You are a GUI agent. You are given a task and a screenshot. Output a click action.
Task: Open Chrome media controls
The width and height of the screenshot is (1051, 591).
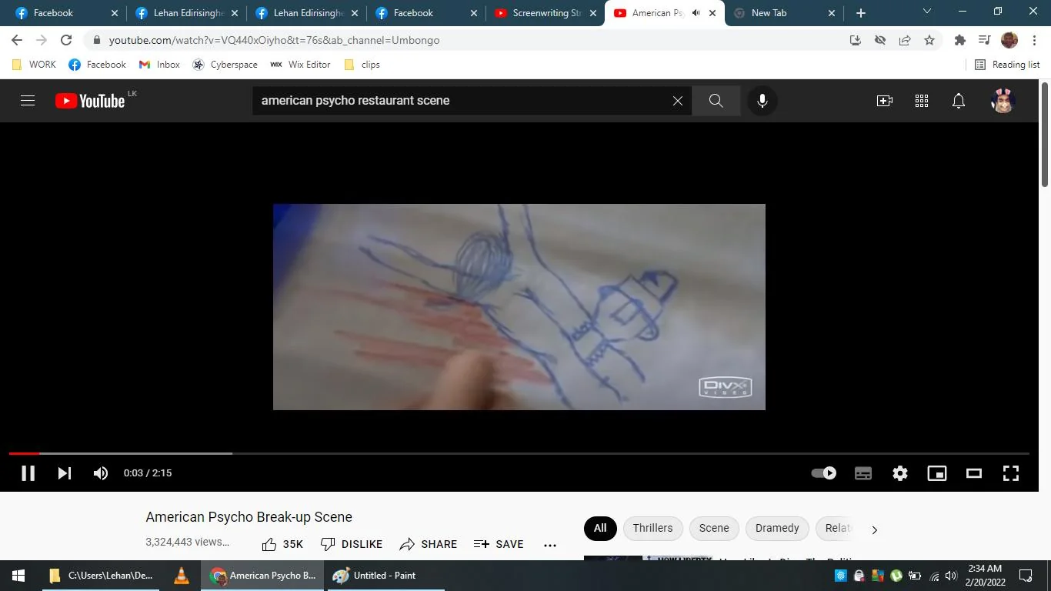pyautogui.click(x=984, y=40)
